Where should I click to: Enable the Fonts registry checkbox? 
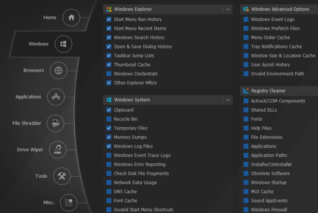[x=246, y=119]
